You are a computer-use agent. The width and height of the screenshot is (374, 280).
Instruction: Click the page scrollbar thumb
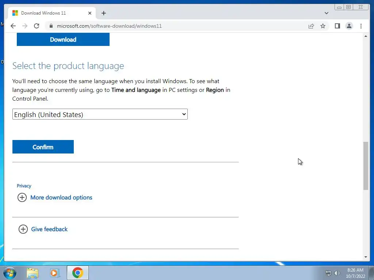366,166
